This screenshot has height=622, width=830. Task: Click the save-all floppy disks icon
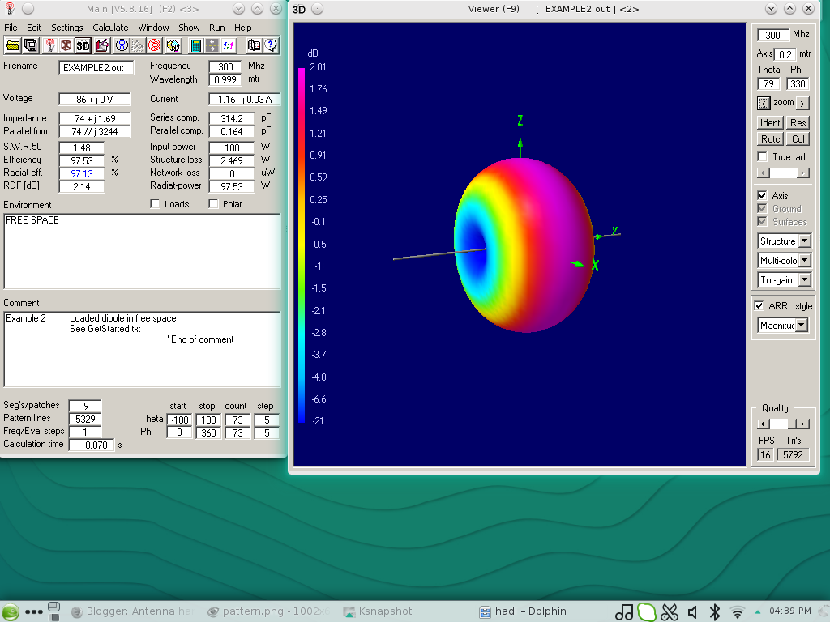point(31,45)
